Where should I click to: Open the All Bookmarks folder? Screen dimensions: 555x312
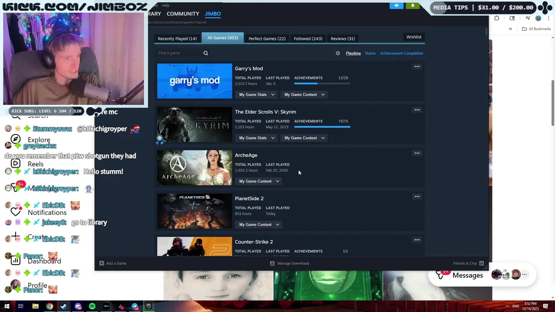[x=536, y=29]
